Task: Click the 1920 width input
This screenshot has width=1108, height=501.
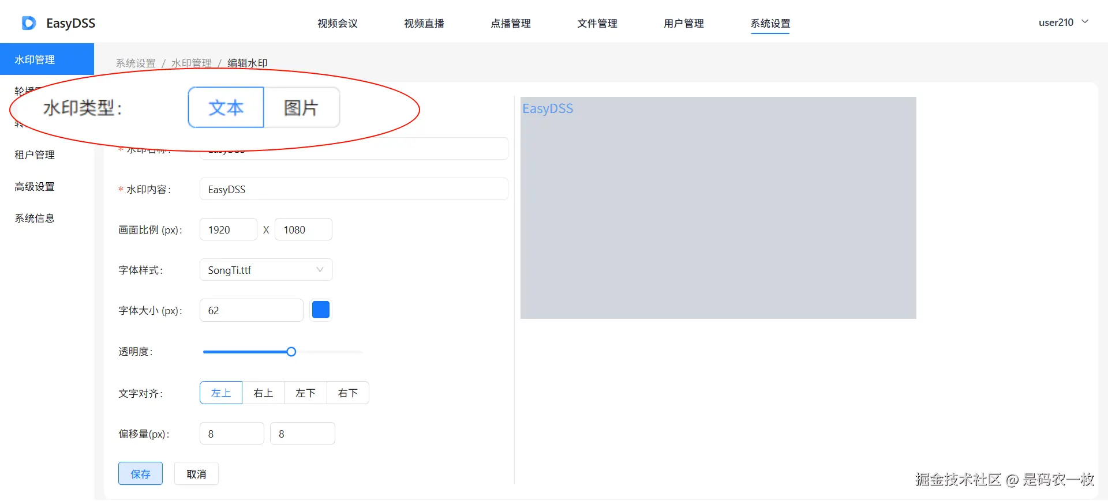Action: pyautogui.click(x=229, y=229)
